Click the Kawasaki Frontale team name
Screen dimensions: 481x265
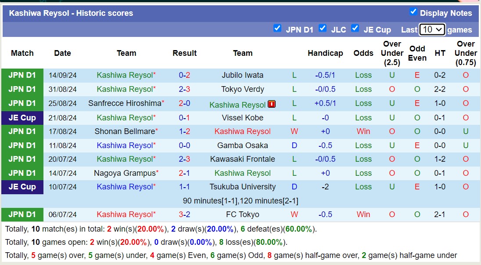242,159
